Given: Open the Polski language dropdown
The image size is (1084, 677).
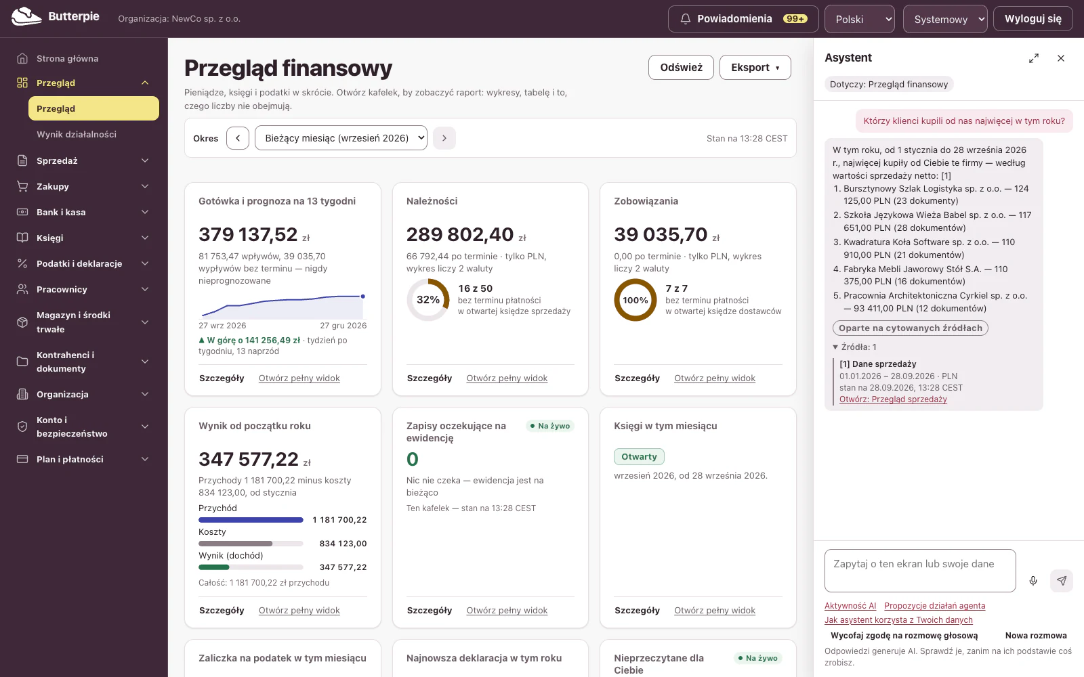Looking at the screenshot, I should [x=860, y=19].
